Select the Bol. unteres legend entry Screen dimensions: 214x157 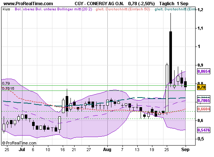[x=46, y=9]
